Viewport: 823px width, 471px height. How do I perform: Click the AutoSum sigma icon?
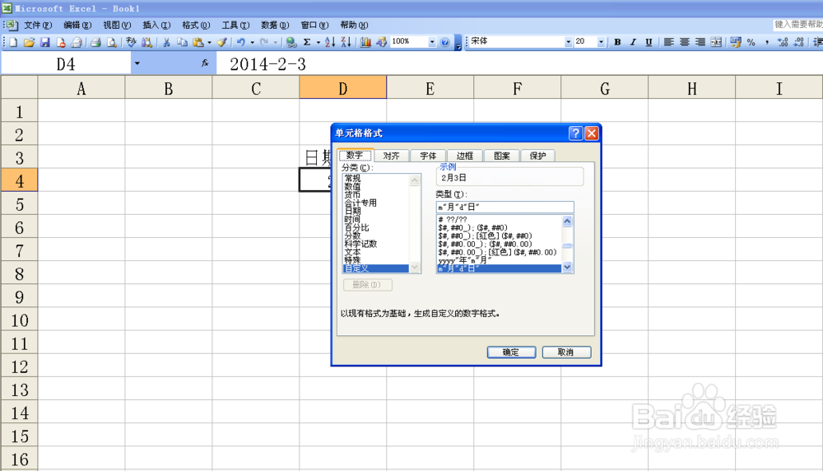[307, 43]
